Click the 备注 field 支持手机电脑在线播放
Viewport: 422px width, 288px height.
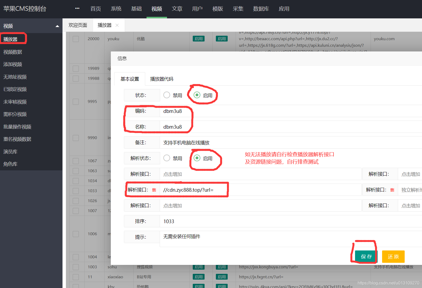291,143
